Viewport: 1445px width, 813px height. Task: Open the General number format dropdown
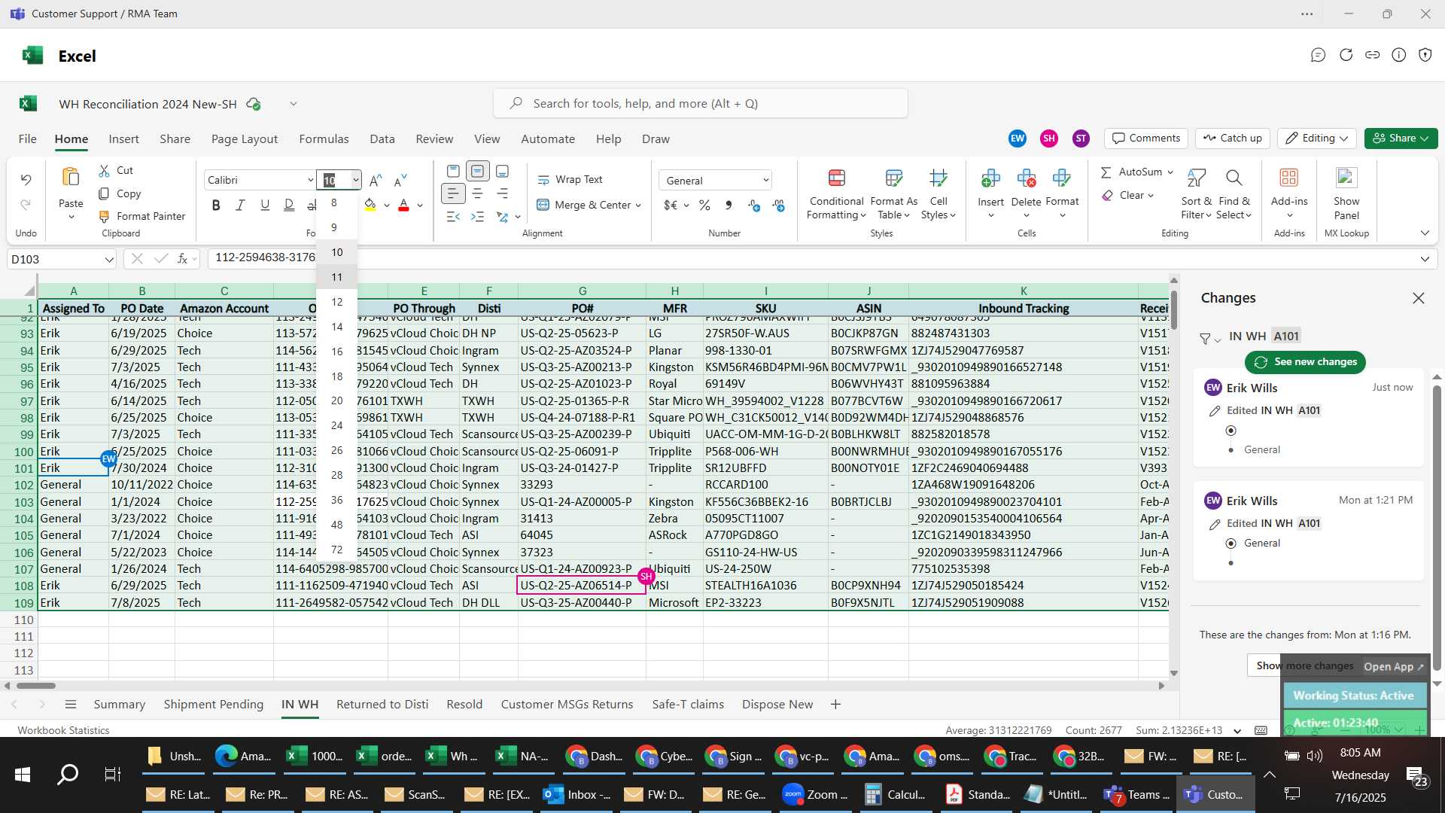[x=765, y=181]
